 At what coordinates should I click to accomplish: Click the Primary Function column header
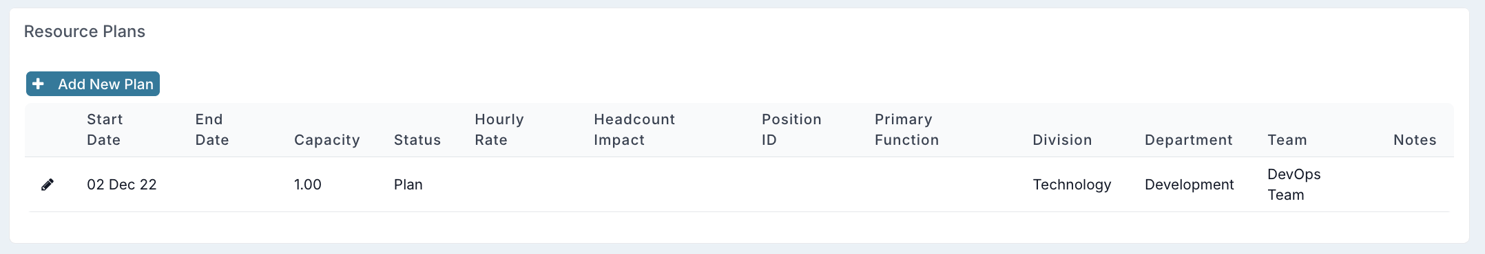[907, 130]
